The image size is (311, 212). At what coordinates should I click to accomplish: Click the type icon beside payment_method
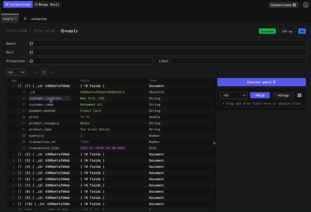(24, 111)
